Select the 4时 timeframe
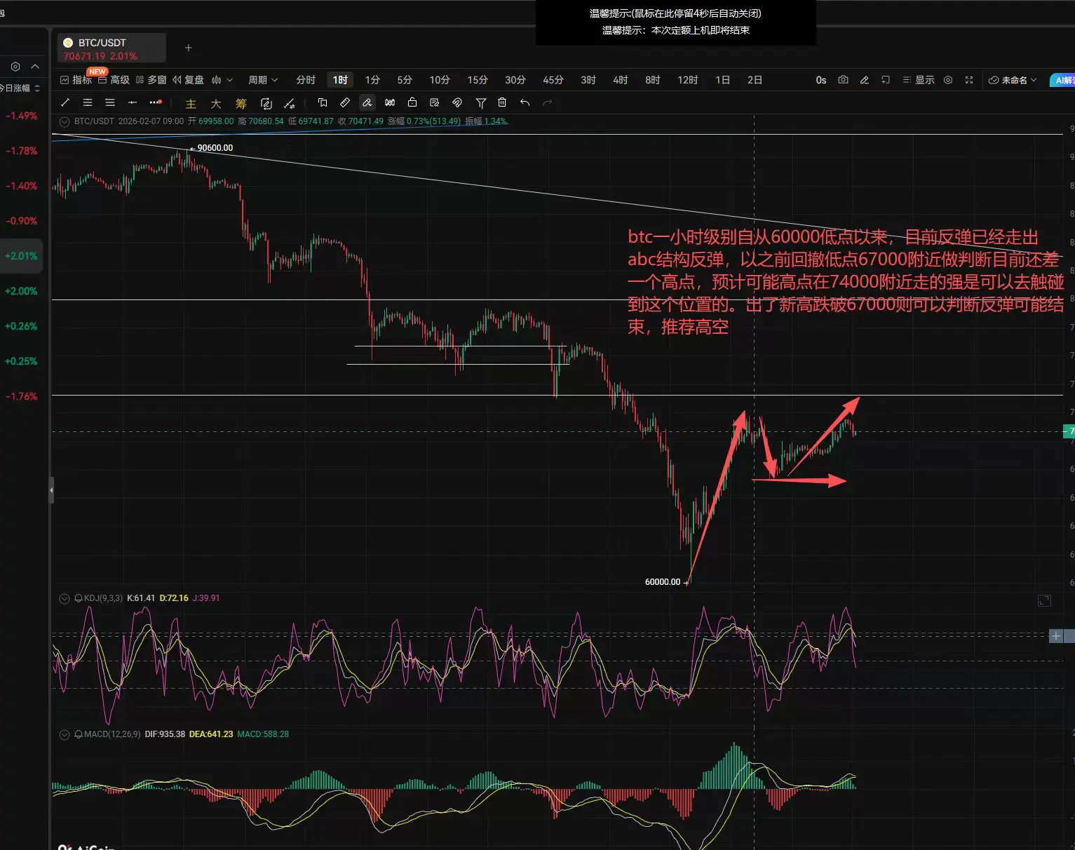Image resolution: width=1075 pixels, height=850 pixels. 621,80
